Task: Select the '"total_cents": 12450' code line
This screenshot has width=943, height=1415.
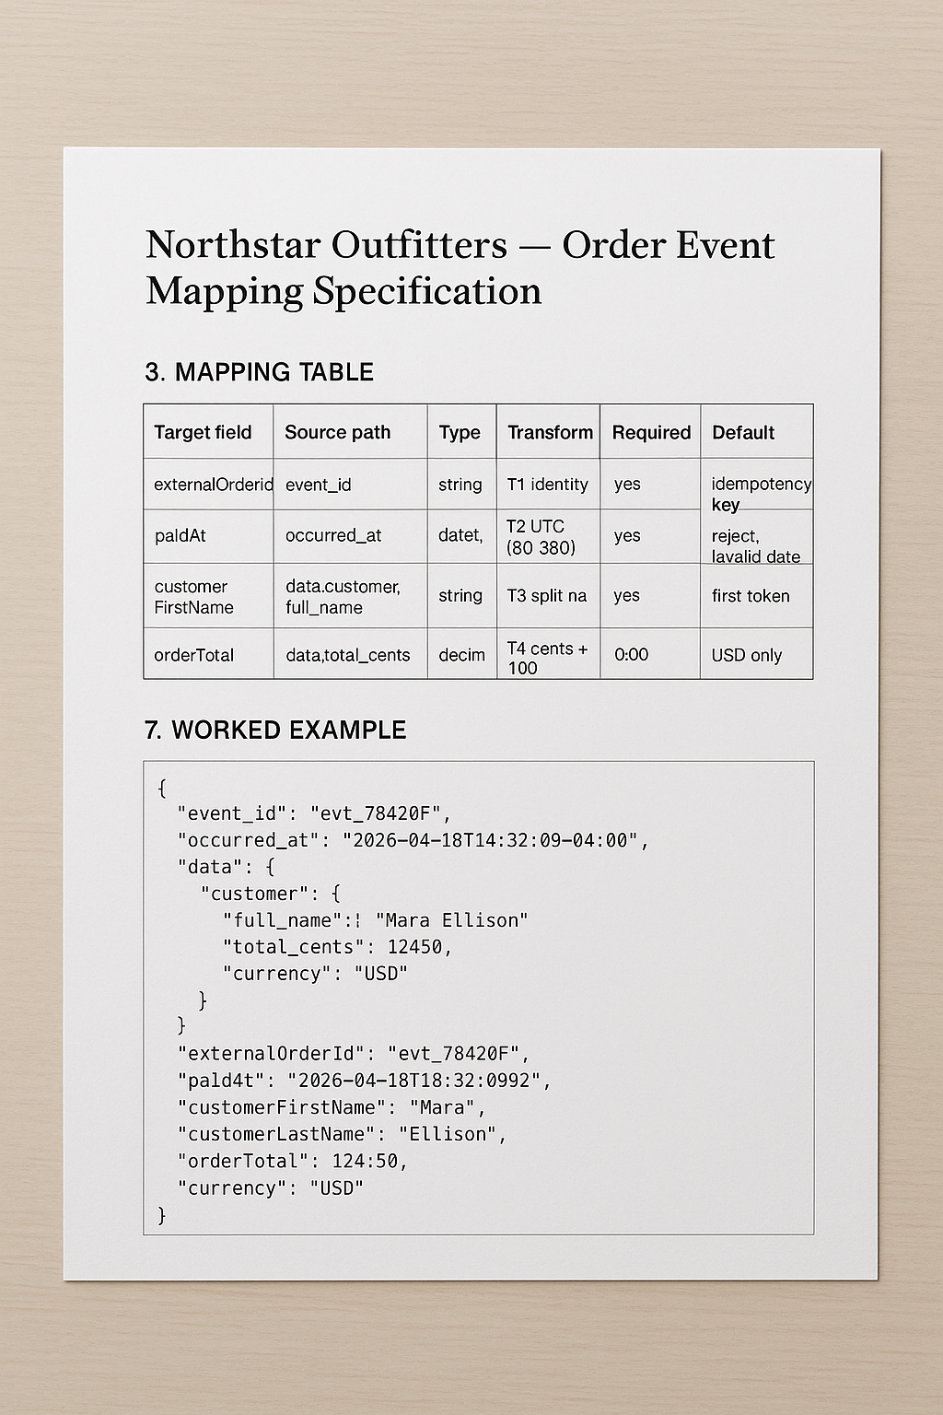Action: pyautogui.click(x=337, y=947)
